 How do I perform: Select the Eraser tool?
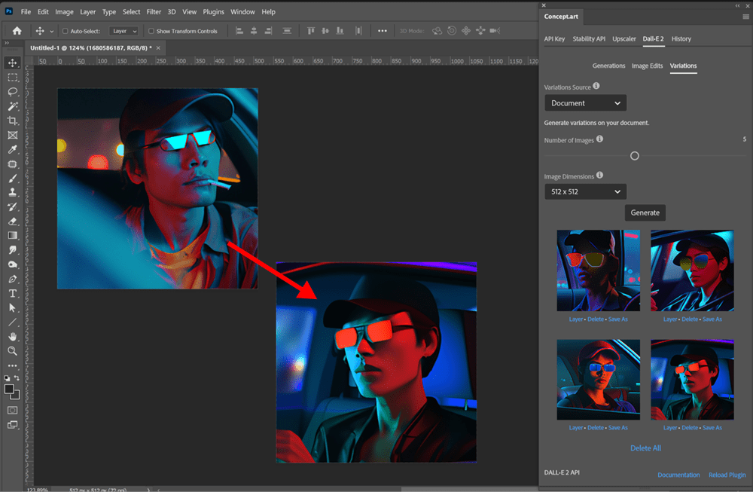point(13,222)
